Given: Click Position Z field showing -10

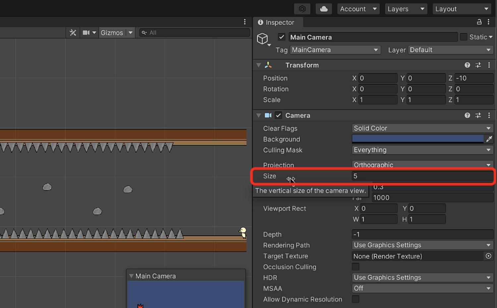Looking at the screenshot, I should point(474,78).
